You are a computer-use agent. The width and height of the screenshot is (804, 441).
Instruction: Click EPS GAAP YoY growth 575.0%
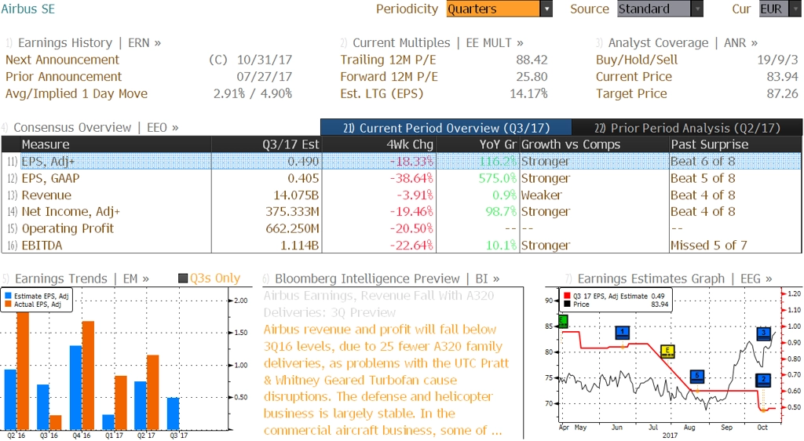point(497,178)
